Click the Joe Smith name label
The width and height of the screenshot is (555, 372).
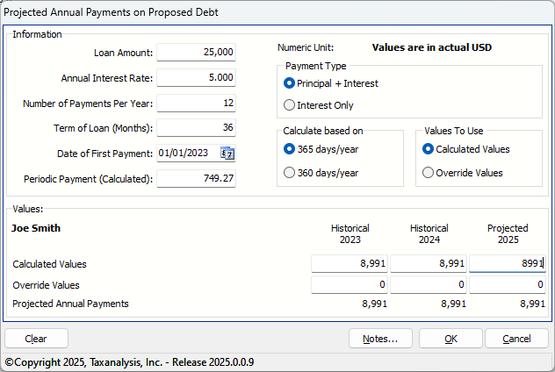coord(36,228)
